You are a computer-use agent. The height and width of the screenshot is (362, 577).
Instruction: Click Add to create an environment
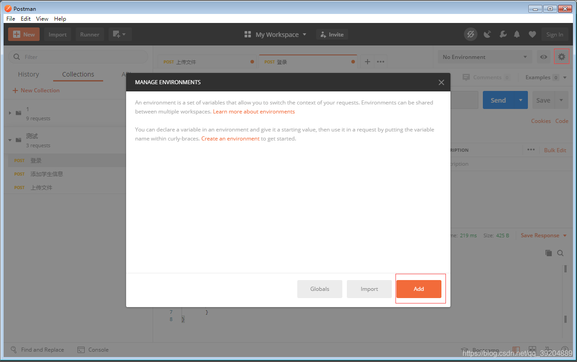coord(419,289)
